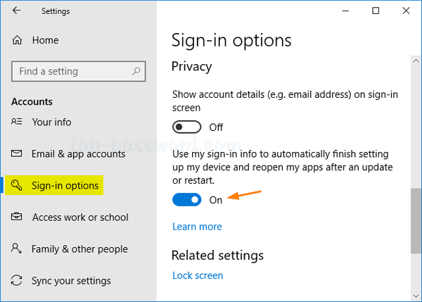Screen dimensions: 422x302
Task: Maximize the Settings window
Action: point(376,11)
